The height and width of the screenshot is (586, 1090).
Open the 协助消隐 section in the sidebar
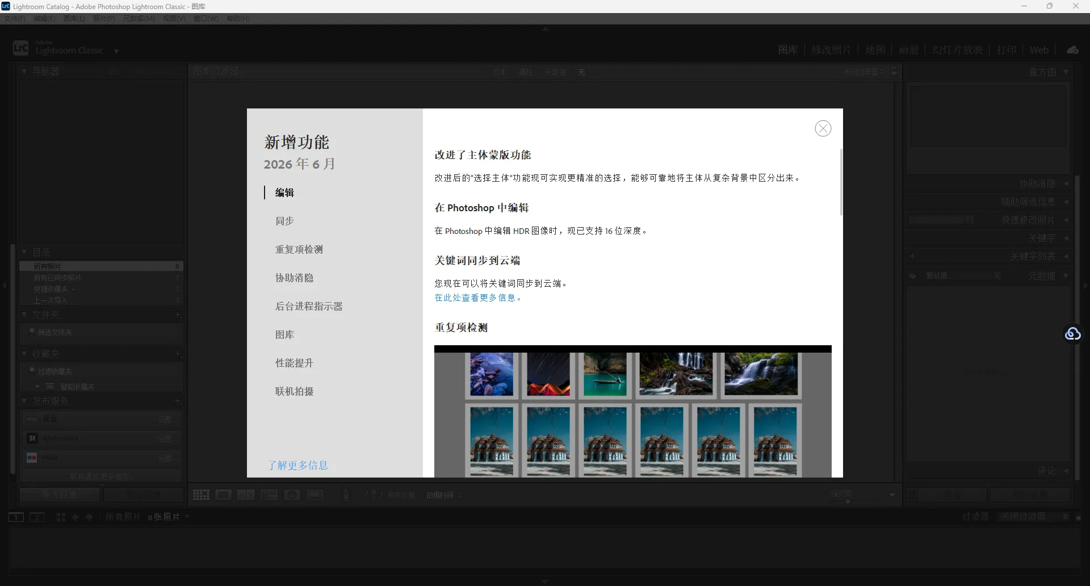point(294,278)
